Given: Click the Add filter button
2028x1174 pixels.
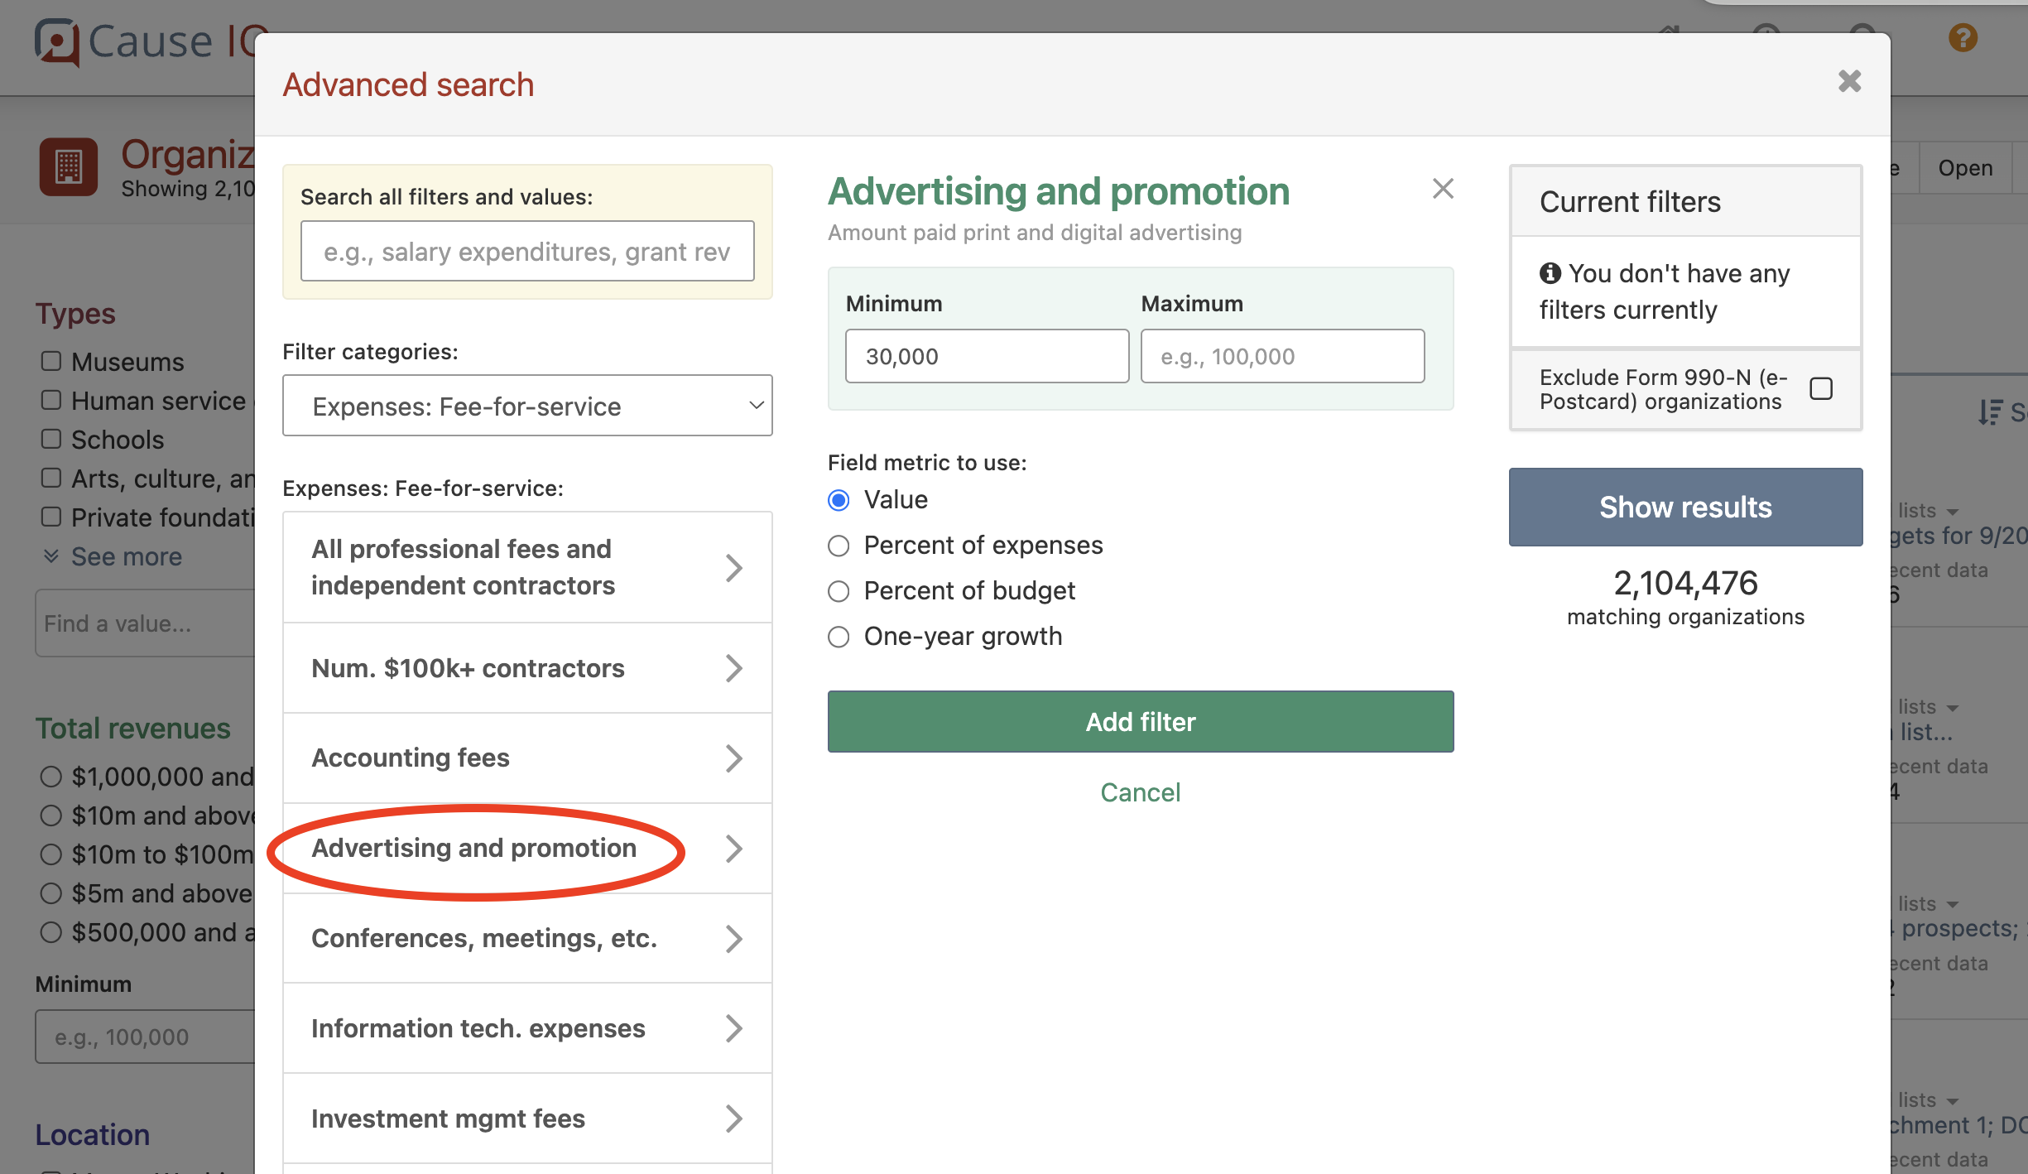Looking at the screenshot, I should tap(1140, 721).
